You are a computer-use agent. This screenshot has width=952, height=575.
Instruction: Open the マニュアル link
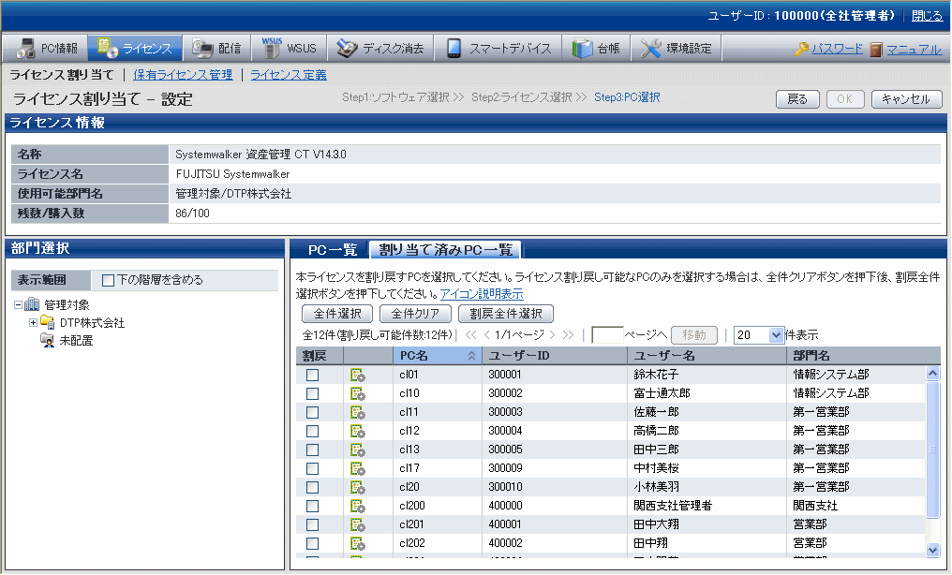(x=914, y=49)
